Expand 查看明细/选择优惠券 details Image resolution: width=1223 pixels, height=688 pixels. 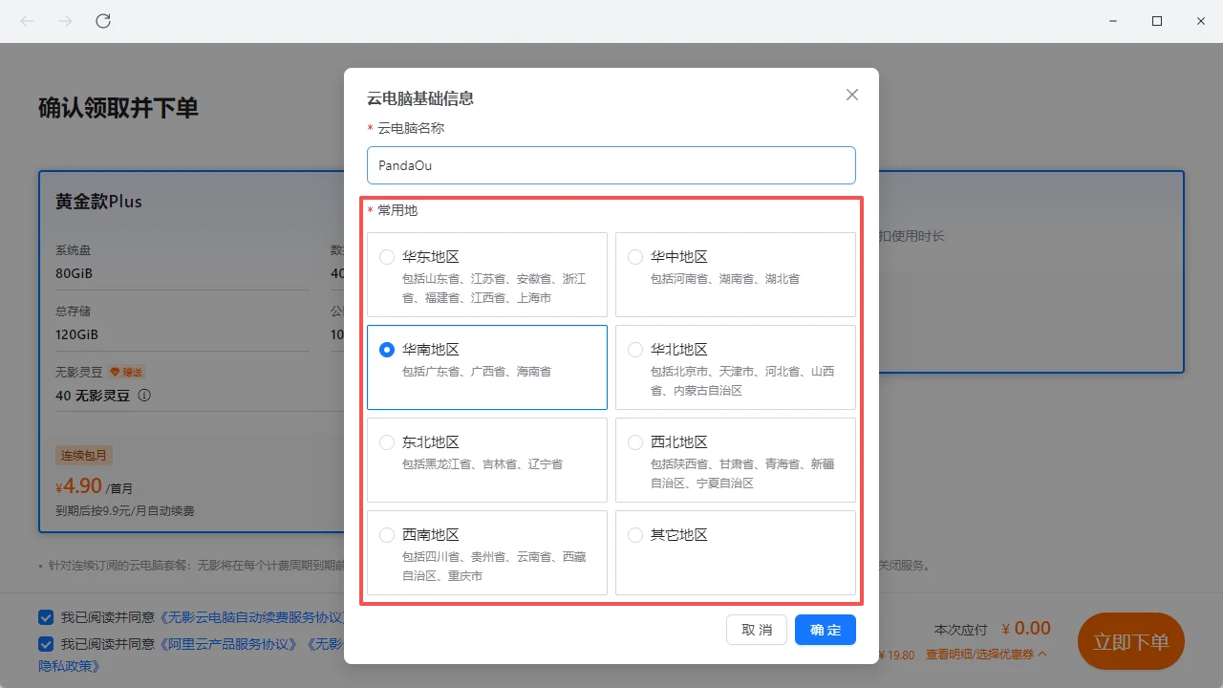click(986, 655)
